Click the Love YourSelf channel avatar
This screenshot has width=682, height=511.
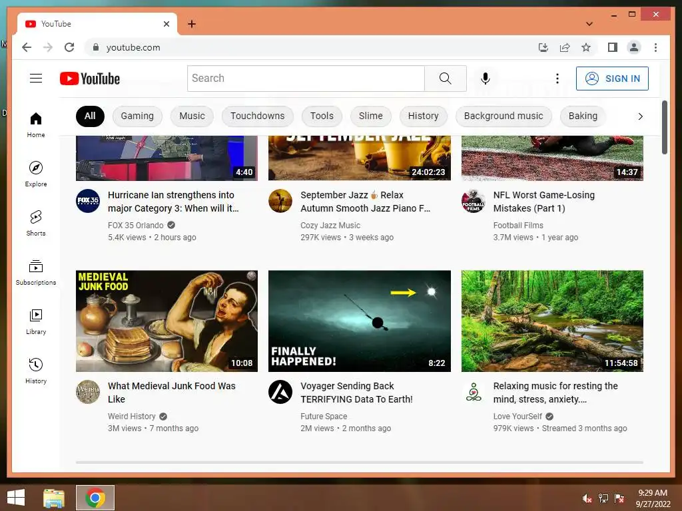[x=474, y=392]
